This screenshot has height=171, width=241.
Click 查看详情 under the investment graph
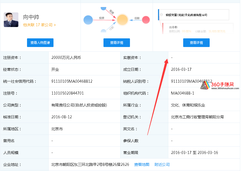(117, 43)
